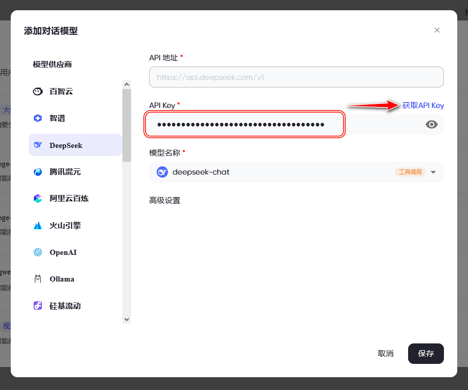The image size is (468, 390).
Task: Click the DeepSeek whale icon in sidebar
Action: [37, 145]
